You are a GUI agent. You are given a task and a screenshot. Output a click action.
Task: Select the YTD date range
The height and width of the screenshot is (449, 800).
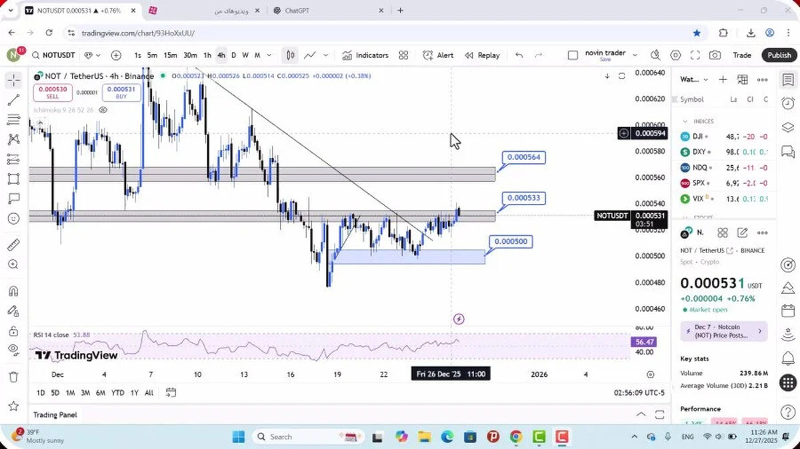click(118, 393)
